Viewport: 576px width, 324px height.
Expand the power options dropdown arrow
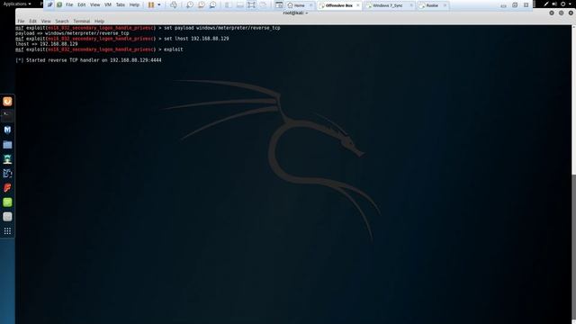coord(159,4)
